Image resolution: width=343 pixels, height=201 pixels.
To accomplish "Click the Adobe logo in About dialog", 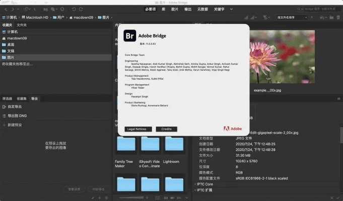I will click(x=233, y=129).
